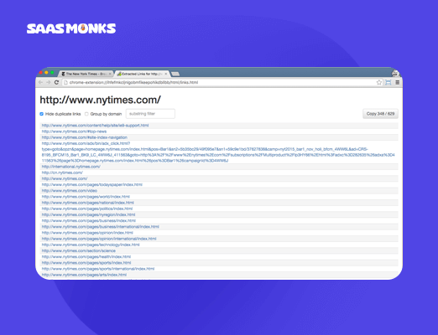438x335 pixels.
Task: Open the long adx_click.html link
Action: click(x=218, y=152)
